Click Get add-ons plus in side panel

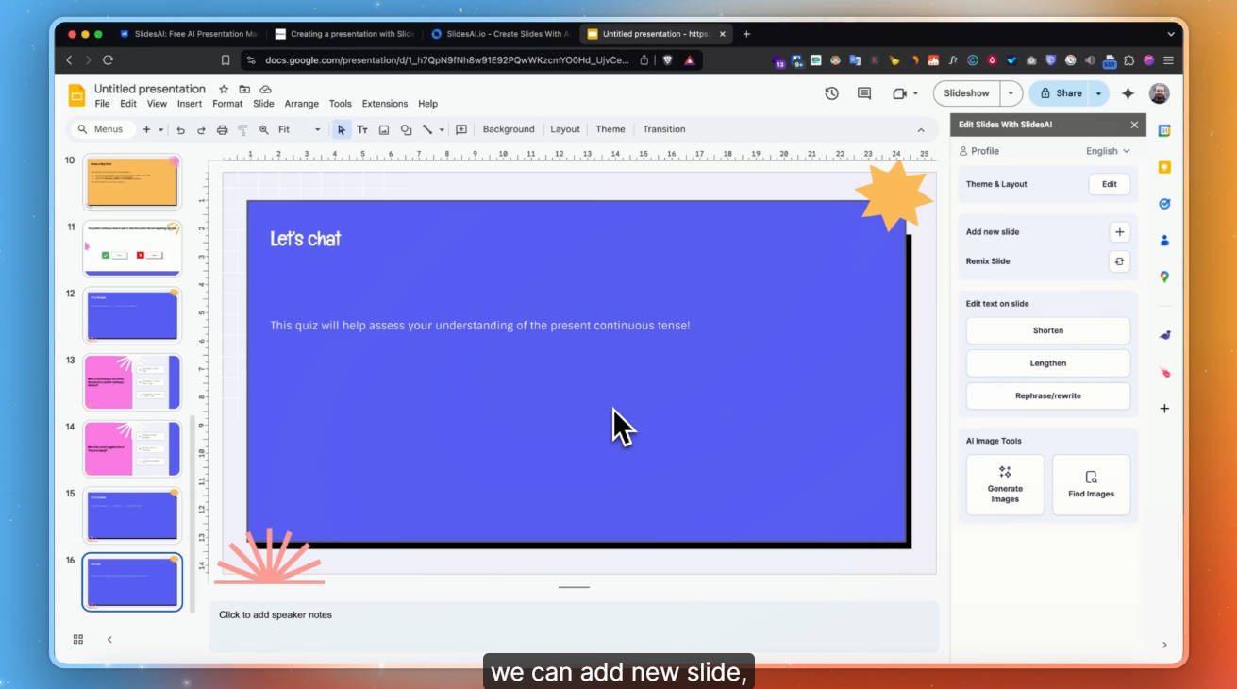1164,409
